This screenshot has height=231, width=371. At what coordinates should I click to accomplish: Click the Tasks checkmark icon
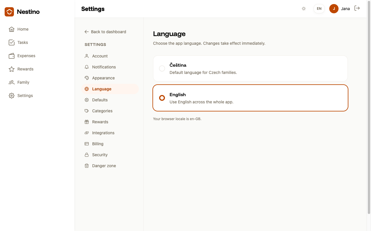[12, 42]
